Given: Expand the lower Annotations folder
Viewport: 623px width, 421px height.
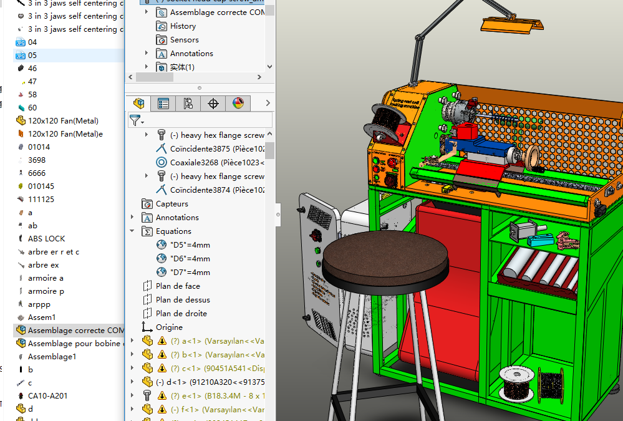Looking at the screenshot, I should (132, 218).
